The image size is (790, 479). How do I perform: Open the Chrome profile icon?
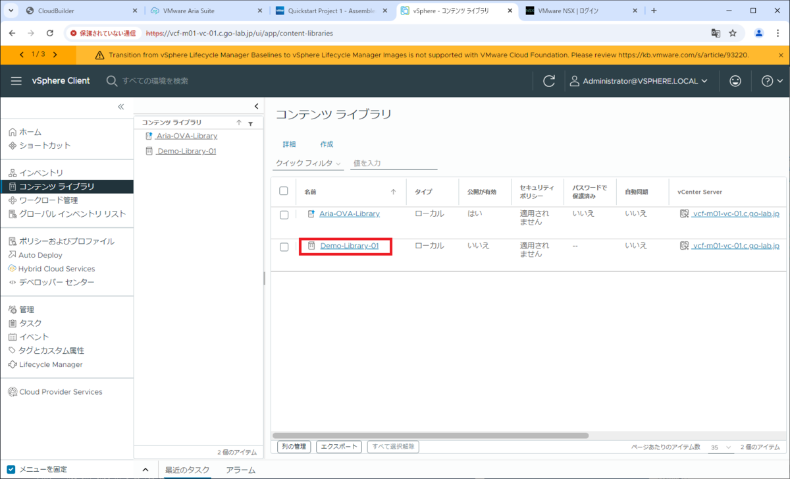(x=759, y=33)
